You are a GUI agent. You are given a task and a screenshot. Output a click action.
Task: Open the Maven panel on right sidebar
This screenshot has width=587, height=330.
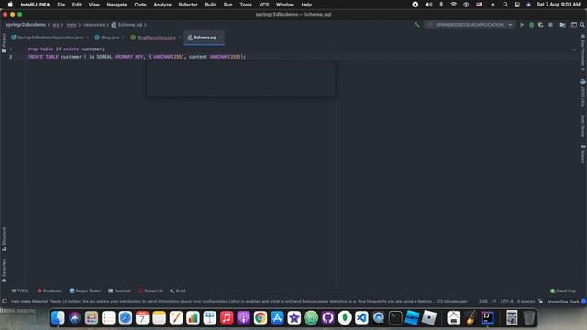pos(583,154)
